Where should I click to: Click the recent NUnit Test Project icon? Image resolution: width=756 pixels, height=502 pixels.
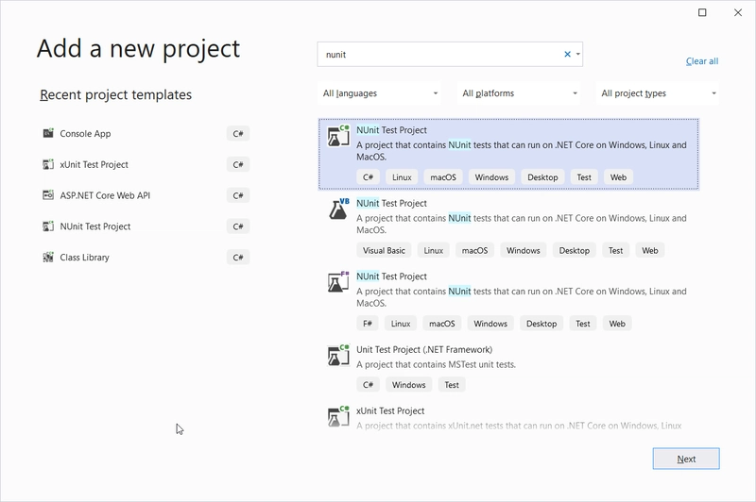point(48,226)
